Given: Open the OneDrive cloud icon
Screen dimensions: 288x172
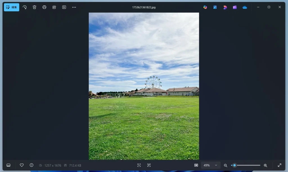Looking at the screenshot, I should (245, 7).
